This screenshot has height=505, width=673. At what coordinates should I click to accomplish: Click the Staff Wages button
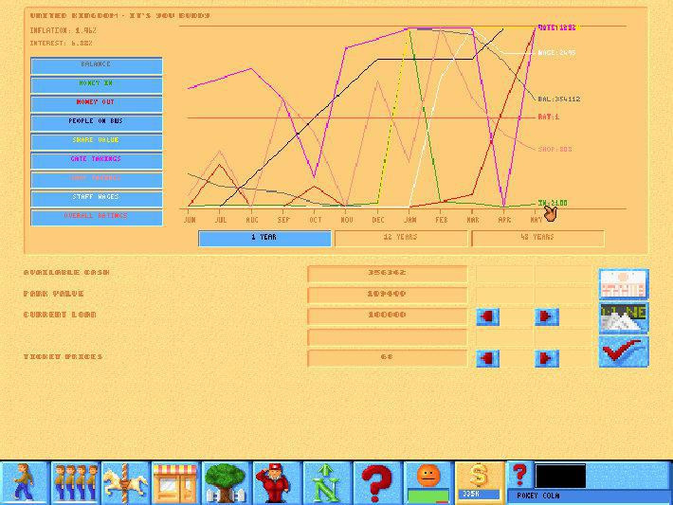coord(96,198)
